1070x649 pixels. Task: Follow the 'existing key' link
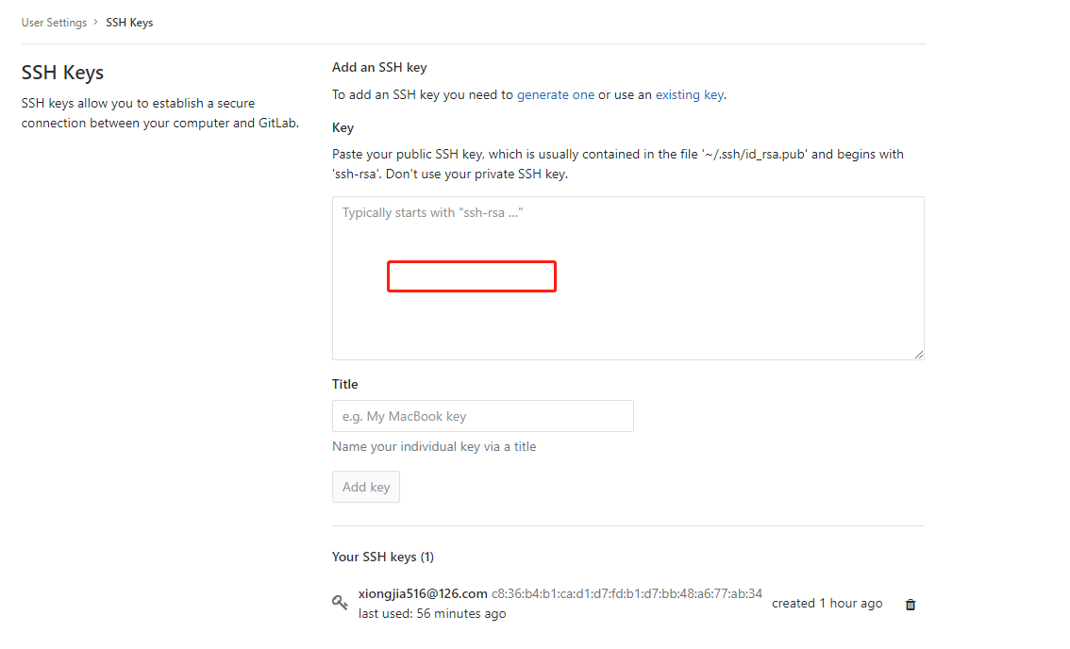tap(689, 95)
